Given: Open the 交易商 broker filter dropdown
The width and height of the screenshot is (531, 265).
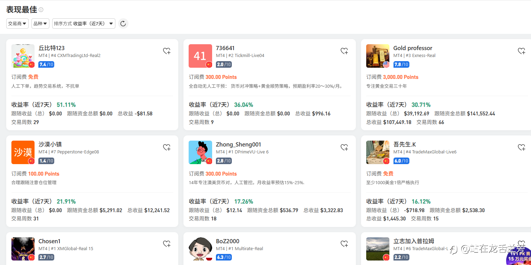Looking at the screenshot, I should click(18, 23).
